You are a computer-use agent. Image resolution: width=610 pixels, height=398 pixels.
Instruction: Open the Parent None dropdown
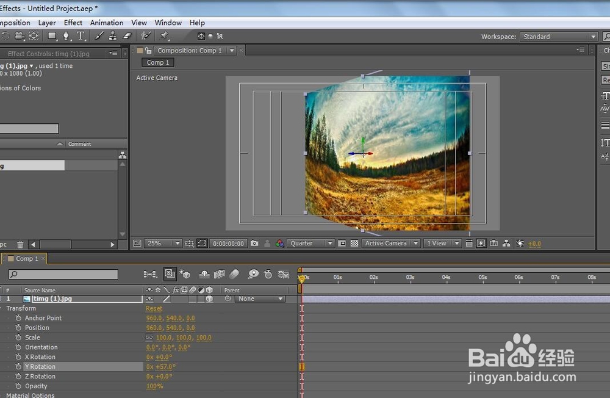click(x=260, y=298)
